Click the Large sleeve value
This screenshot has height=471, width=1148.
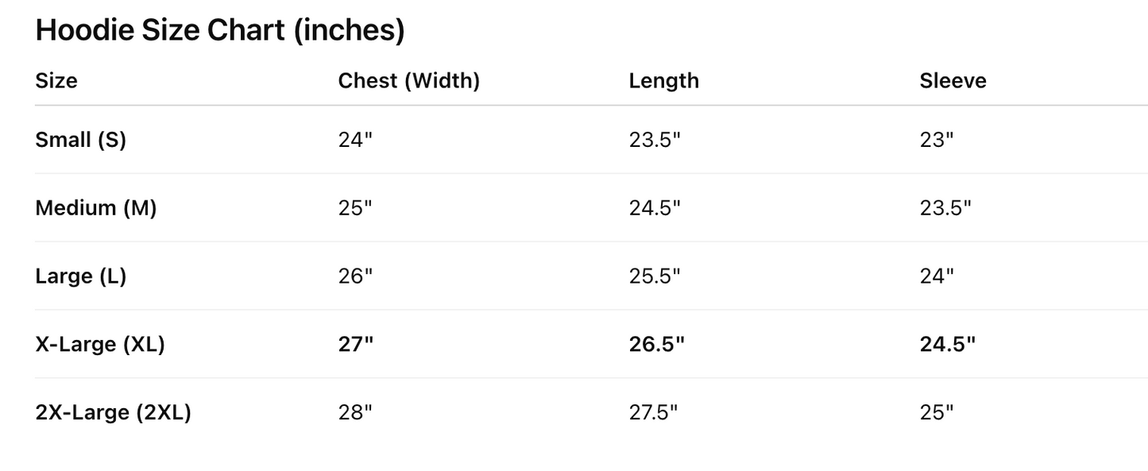tap(937, 276)
